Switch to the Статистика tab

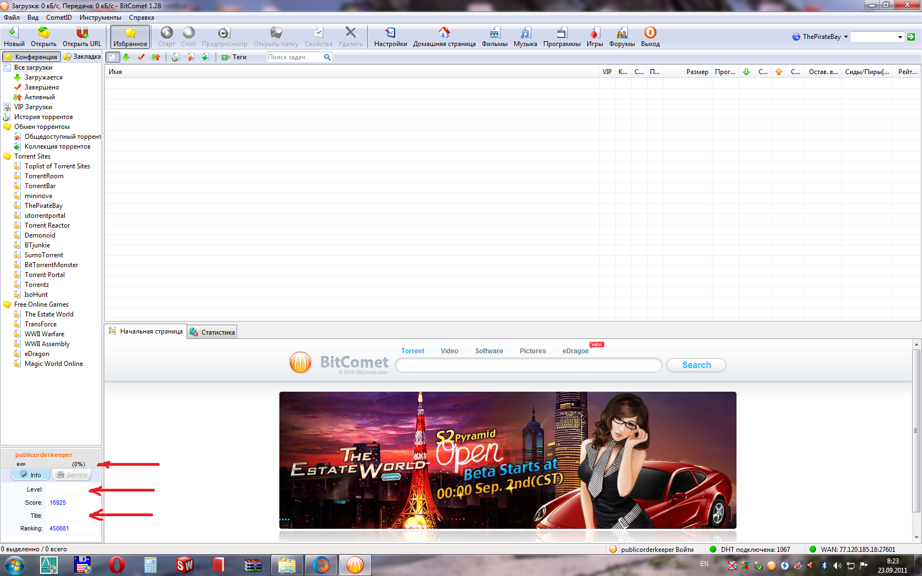212,332
